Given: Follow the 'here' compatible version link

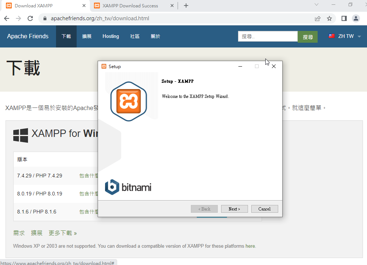Looking at the screenshot, I should [250, 246].
